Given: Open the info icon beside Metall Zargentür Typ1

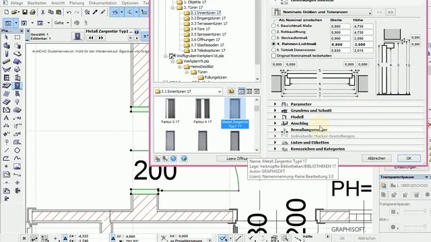Looking at the screenshot, I should pos(136,32).
